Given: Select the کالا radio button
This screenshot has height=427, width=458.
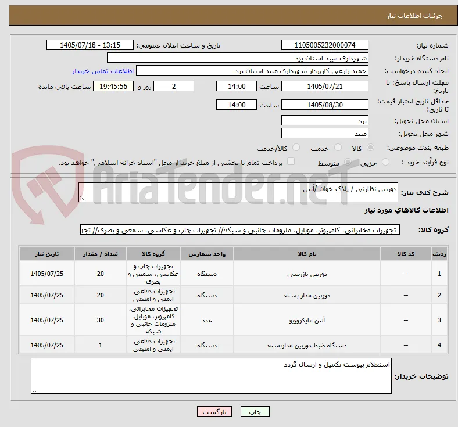Looking at the screenshot, I should click(x=370, y=148).
